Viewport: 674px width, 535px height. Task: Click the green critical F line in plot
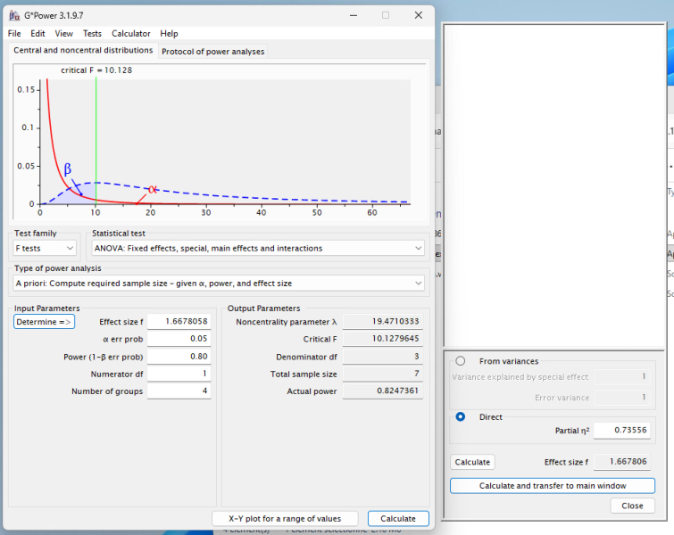[x=96, y=142]
